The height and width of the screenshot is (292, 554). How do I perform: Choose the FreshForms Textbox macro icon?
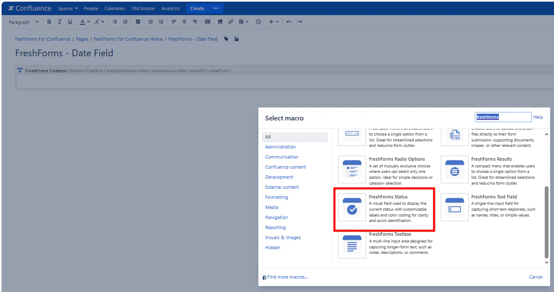pyautogui.click(x=352, y=245)
